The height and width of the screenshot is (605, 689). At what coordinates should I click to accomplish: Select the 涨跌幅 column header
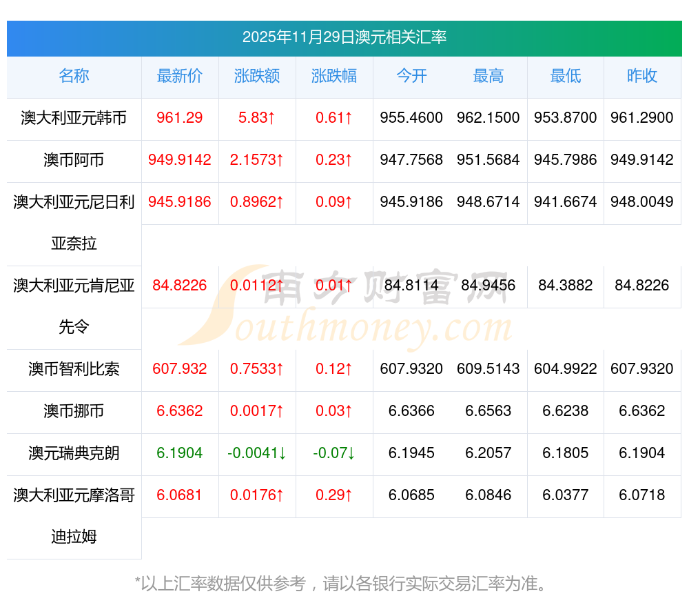point(334,77)
